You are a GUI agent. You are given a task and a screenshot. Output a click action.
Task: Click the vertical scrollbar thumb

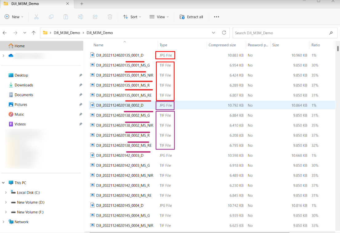point(338,48)
